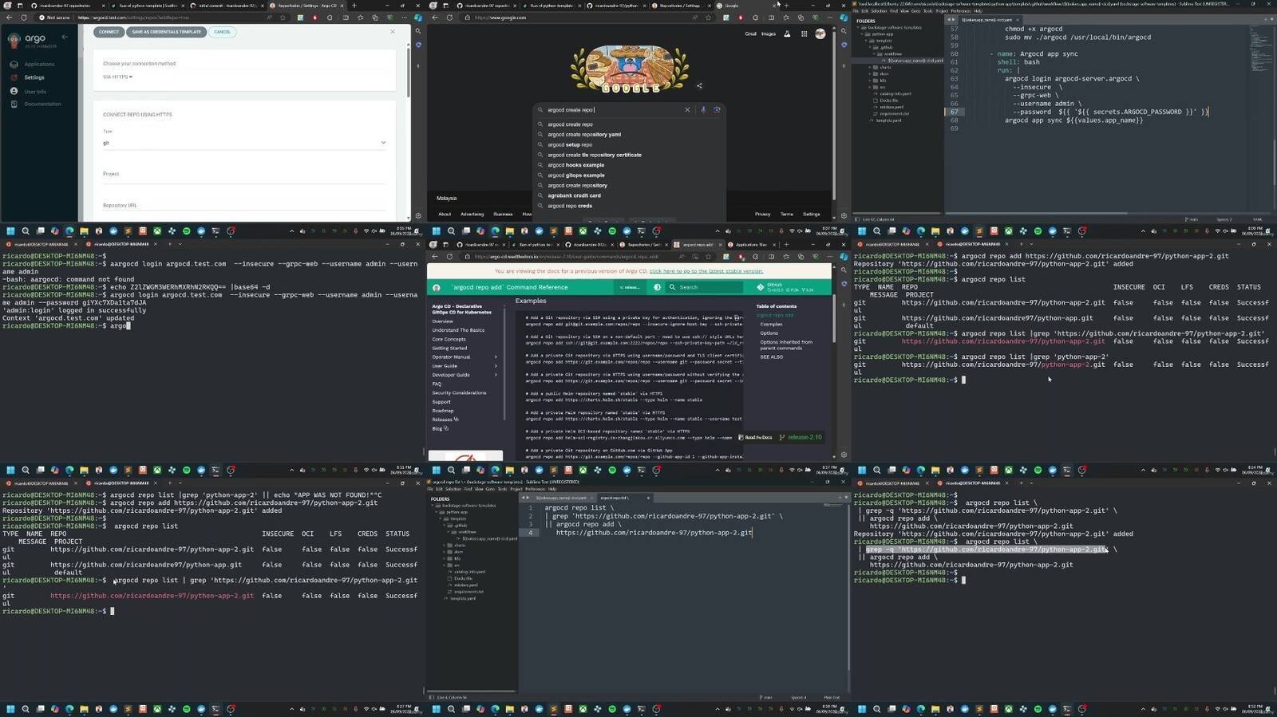Close the Argo CD connect repo panel
Screen dimensions: 1277x717
pyautogui.click(x=392, y=32)
